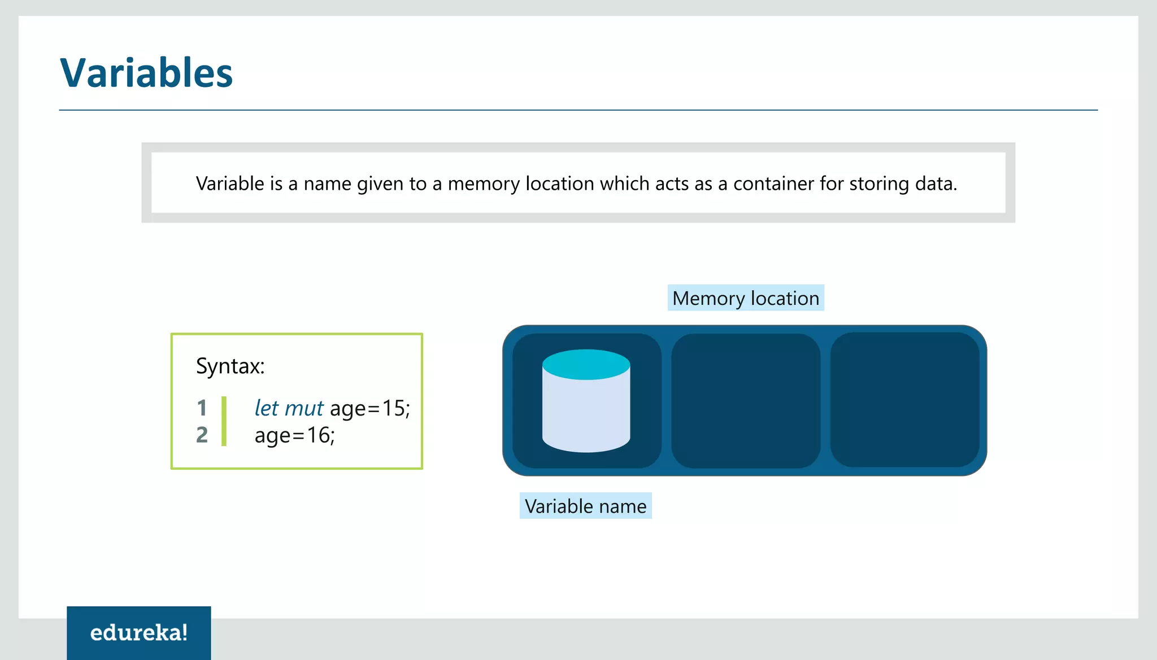The height and width of the screenshot is (660, 1157).
Task: Click the horizontal divider under the title
Action: click(578, 110)
